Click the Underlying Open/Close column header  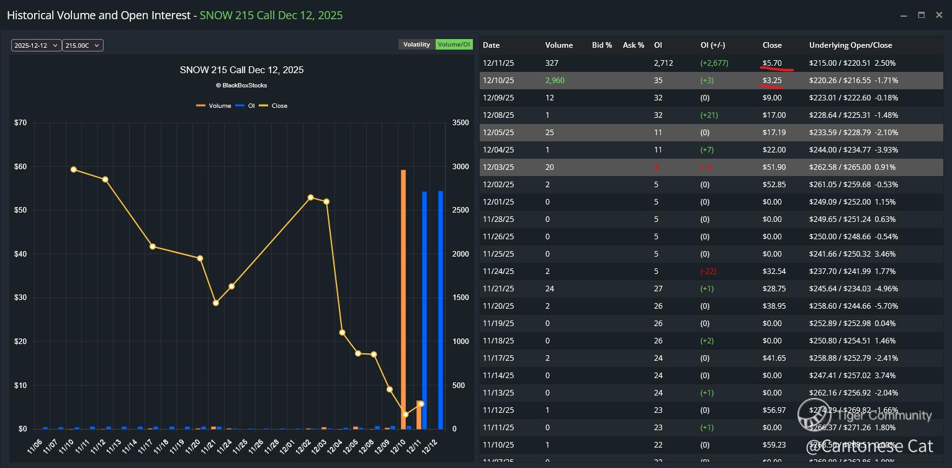click(850, 45)
